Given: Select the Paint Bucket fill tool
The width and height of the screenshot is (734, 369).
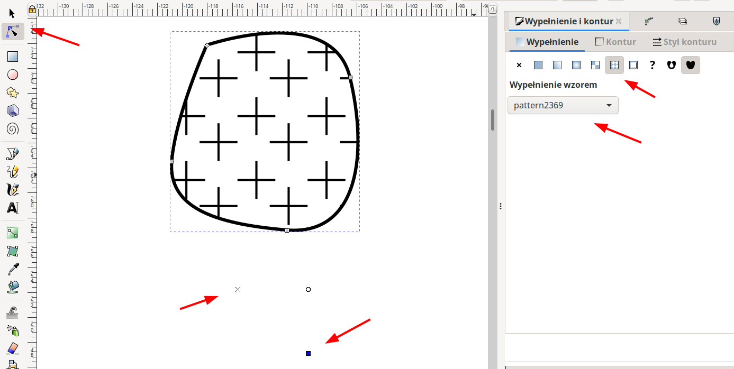Looking at the screenshot, I should [x=13, y=287].
